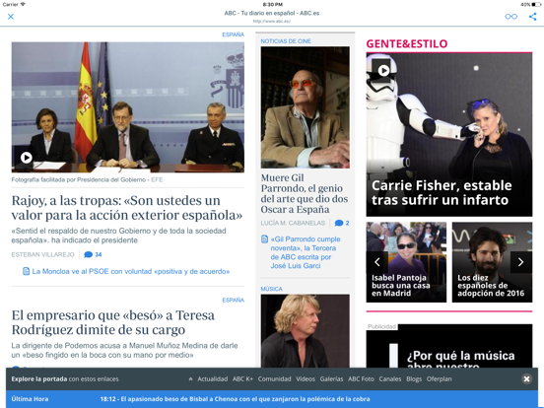Image resolution: width=544 pixels, height=408 pixels.
Task: Show the previous item in the Gente&Estilo carousel
Action: 377,262
